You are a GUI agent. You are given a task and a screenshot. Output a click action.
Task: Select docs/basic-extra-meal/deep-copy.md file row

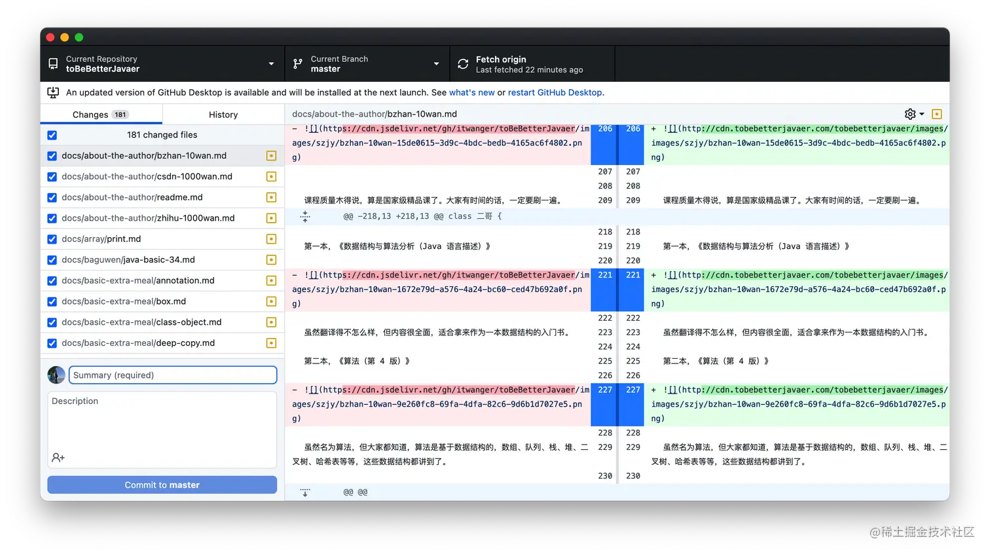click(x=162, y=343)
